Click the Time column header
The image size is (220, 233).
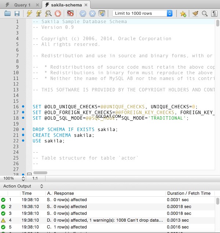point(27,193)
